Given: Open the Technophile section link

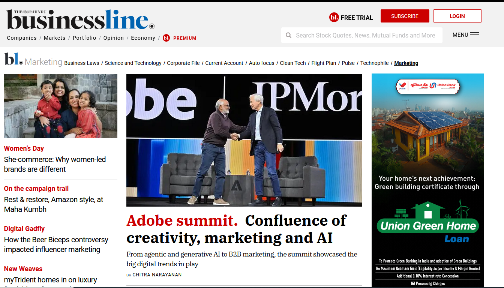Looking at the screenshot, I should coord(374,63).
